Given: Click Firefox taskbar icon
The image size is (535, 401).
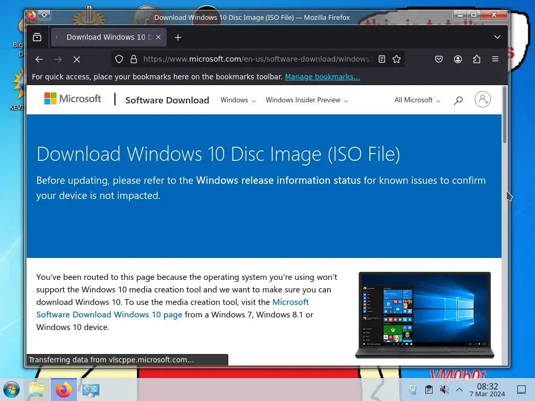Looking at the screenshot, I should click(63, 390).
